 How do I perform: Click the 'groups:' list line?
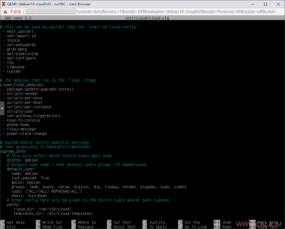tap(99, 187)
